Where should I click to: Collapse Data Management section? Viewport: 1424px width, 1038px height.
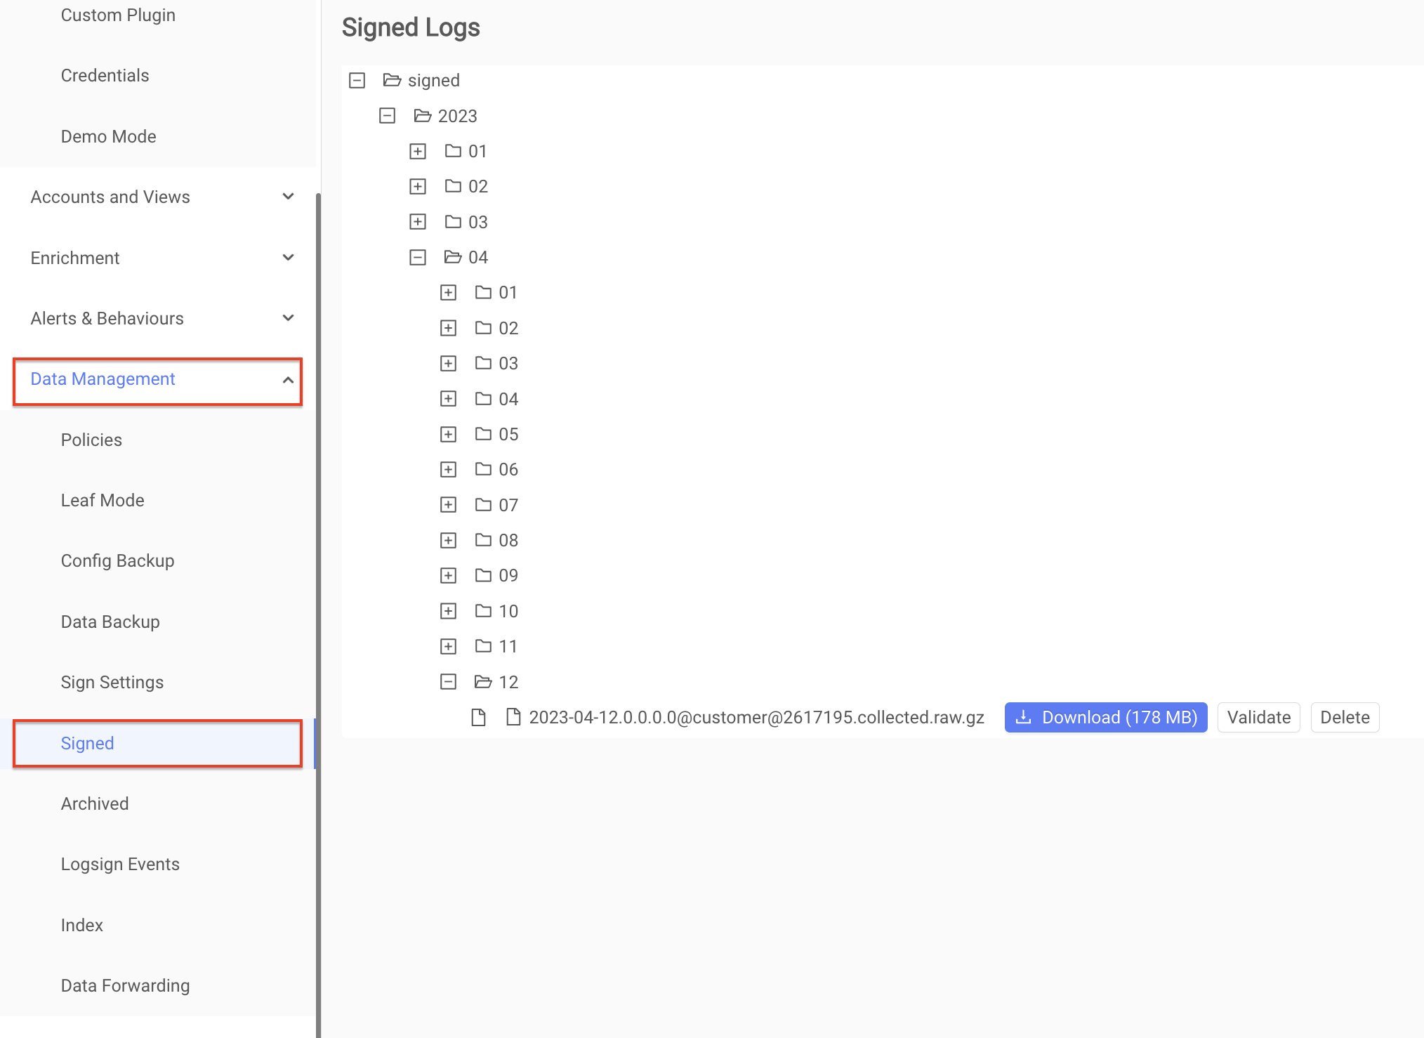[158, 379]
